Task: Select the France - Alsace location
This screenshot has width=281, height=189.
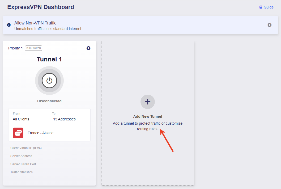Action: coord(40,133)
